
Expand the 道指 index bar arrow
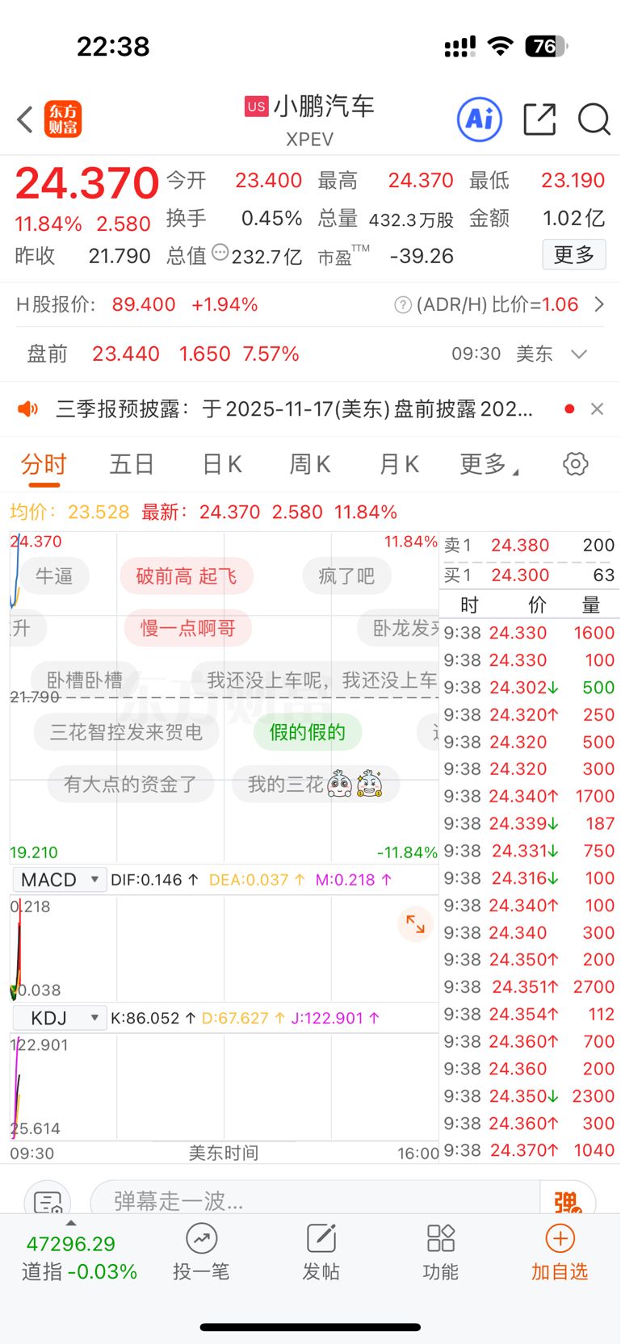(x=71, y=1223)
